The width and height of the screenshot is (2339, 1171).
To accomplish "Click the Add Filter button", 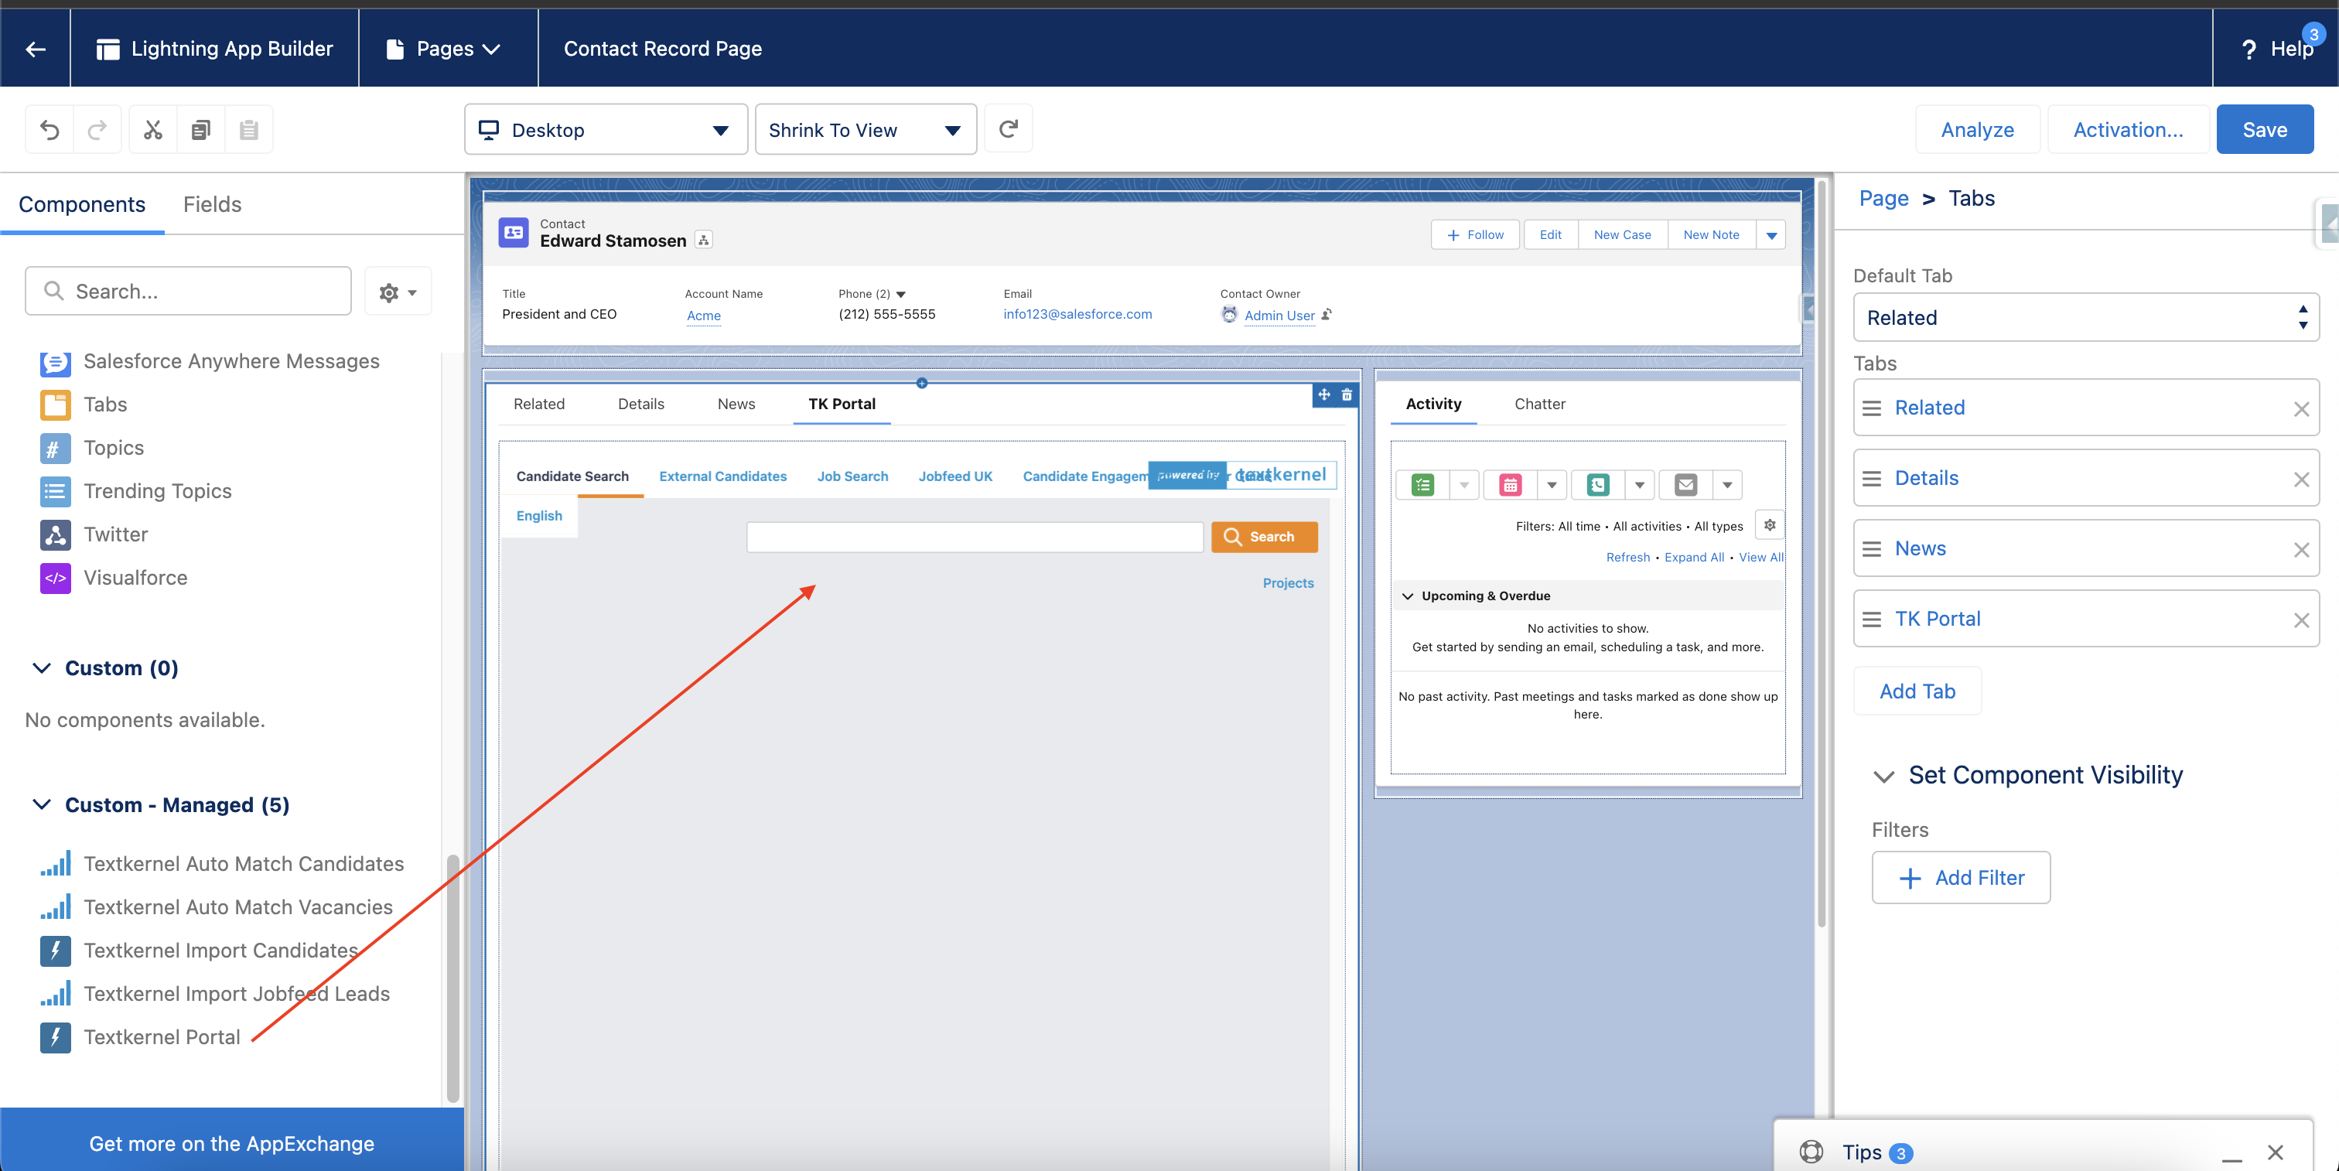I will point(1960,879).
